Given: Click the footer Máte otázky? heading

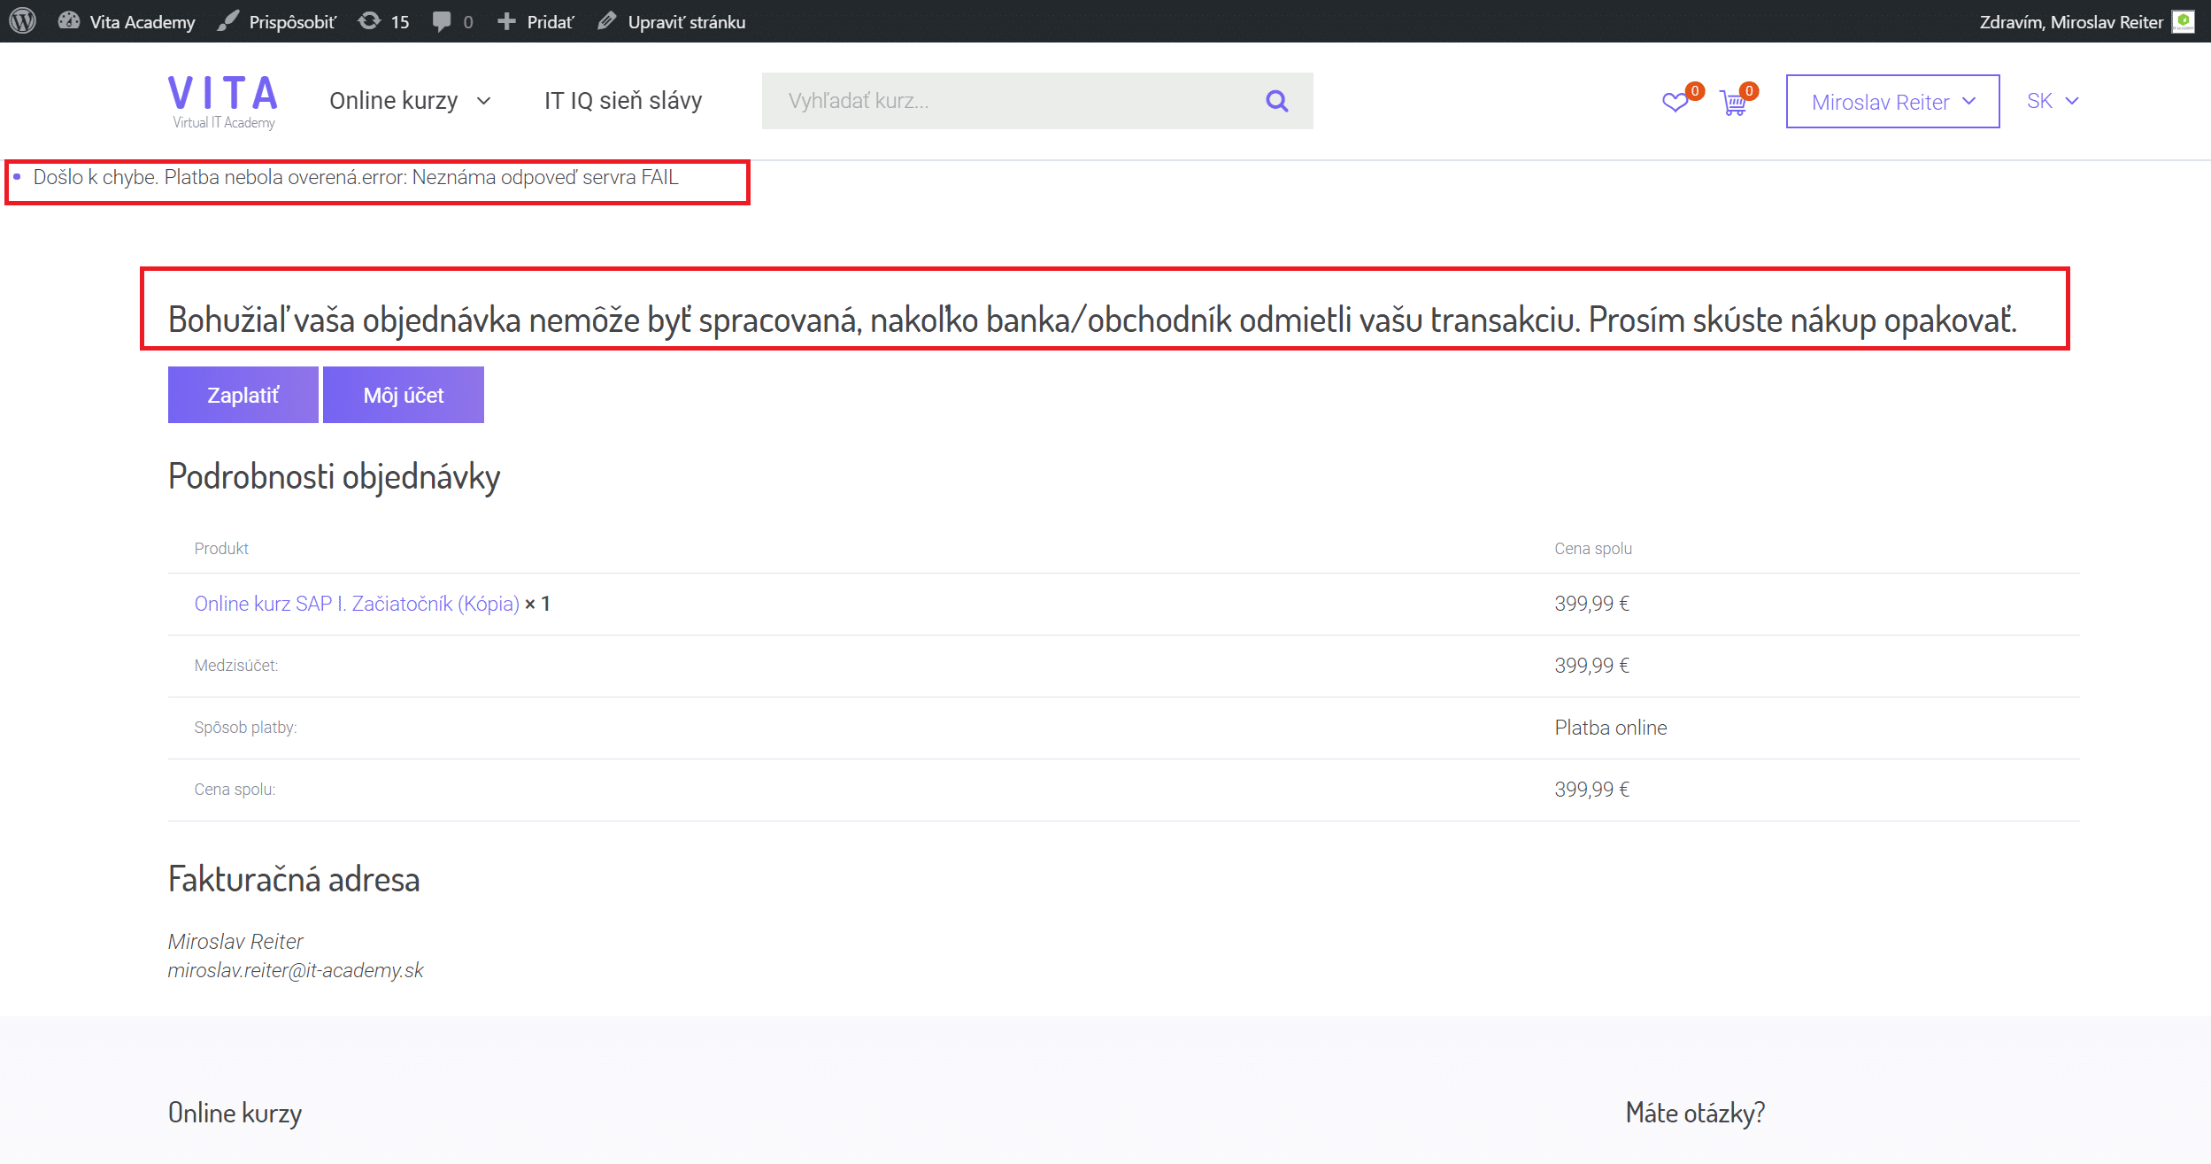Looking at the screenshot, I should (1695, 1113).
